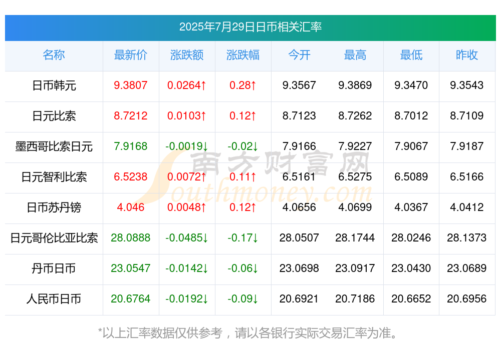This screenshot has width=501, height=349.
Task: Click latest price 6.5238
Action: 131,176
